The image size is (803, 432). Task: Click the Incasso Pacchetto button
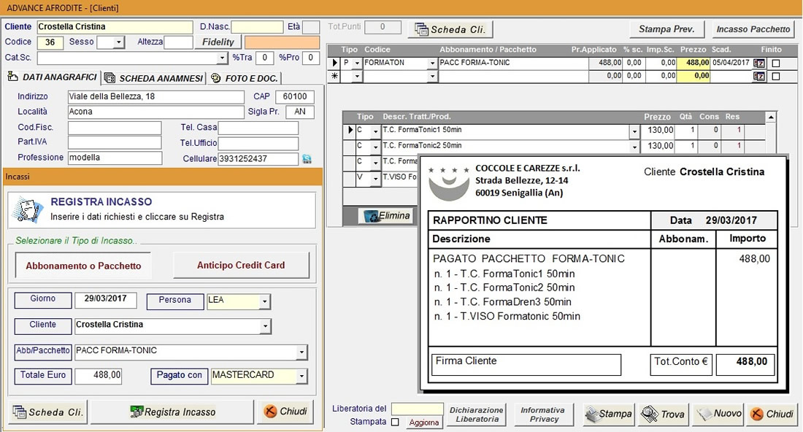tap(753, 29)
